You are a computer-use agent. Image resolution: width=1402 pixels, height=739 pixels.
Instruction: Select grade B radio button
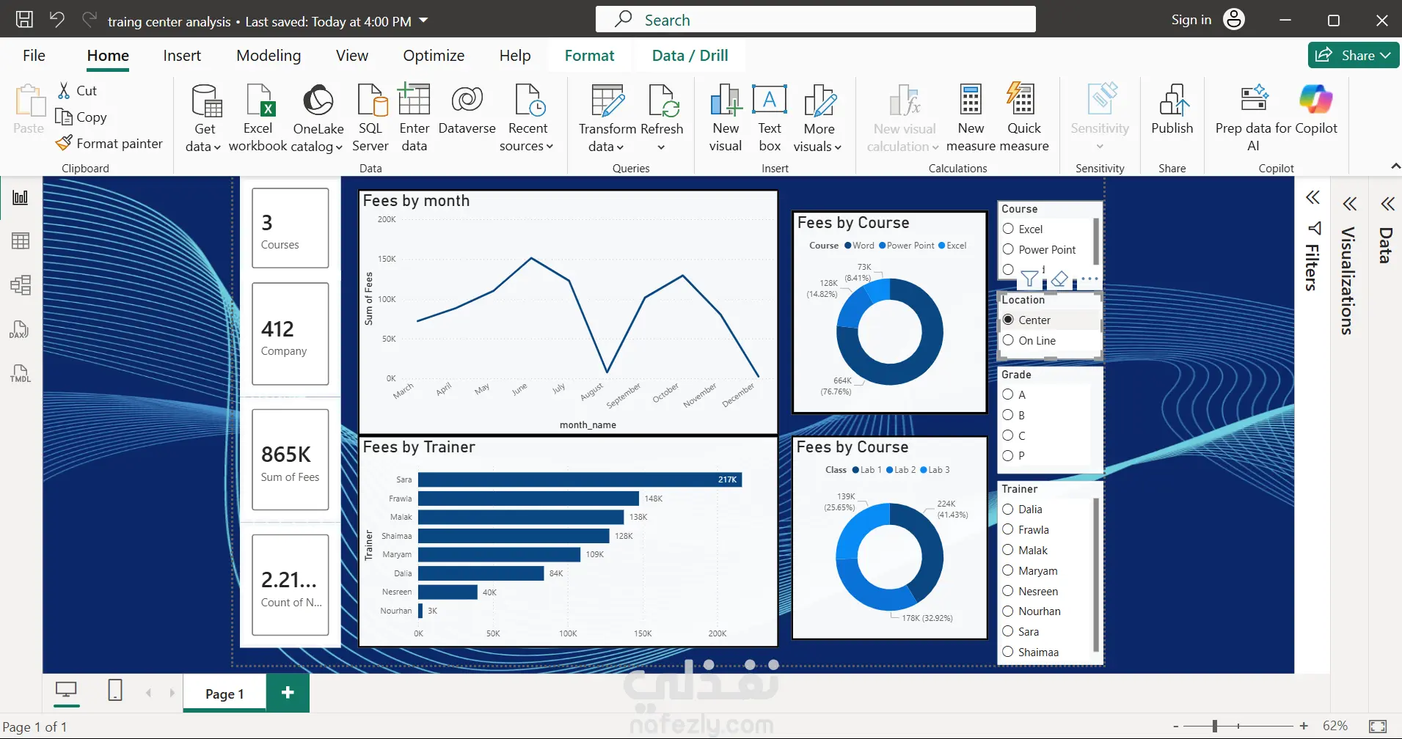1009,415
